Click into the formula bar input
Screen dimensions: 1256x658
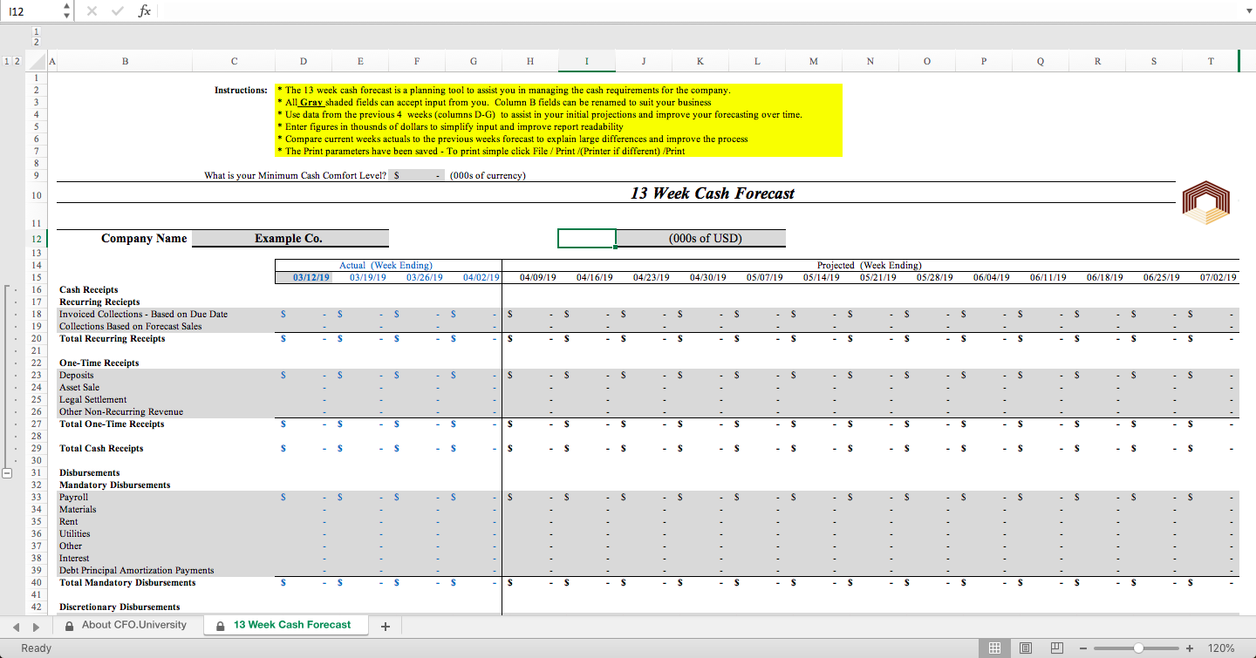coord(698,10)
